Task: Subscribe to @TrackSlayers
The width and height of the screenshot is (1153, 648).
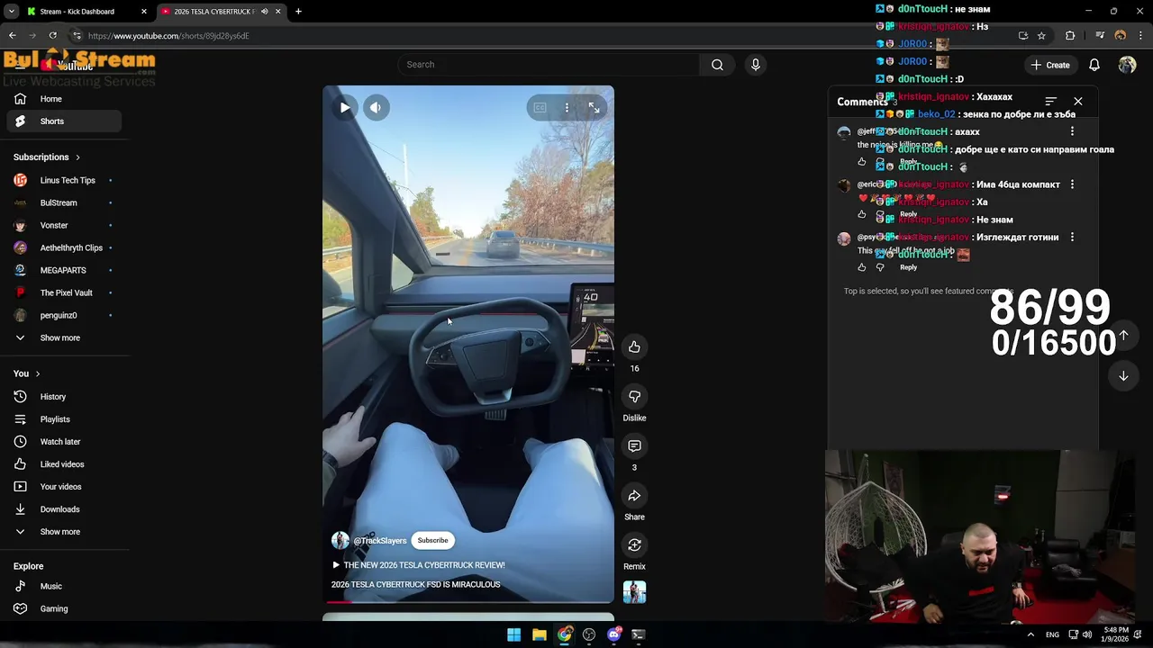Action: [432, 540]
